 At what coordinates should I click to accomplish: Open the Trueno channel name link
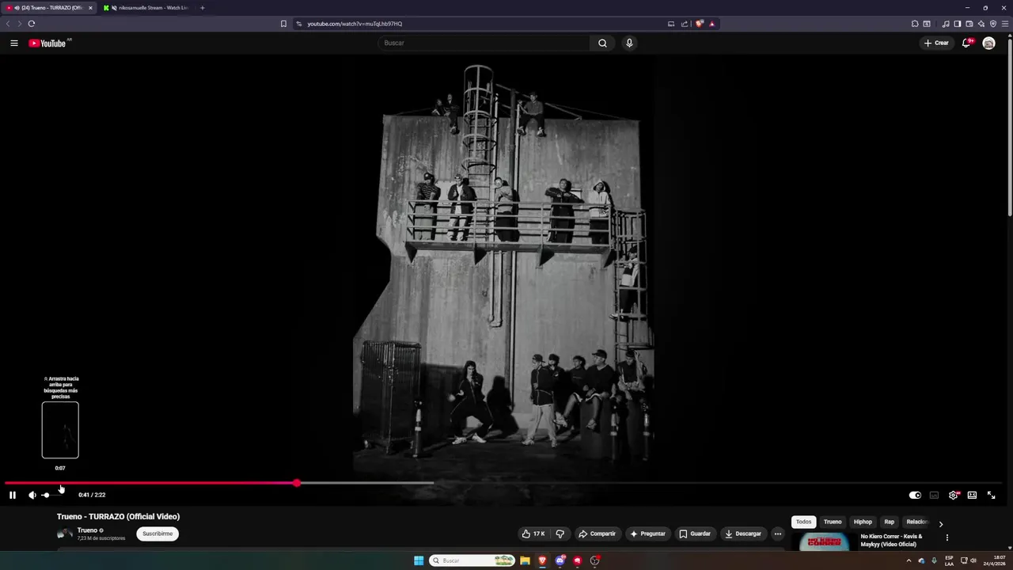point(87,530)
